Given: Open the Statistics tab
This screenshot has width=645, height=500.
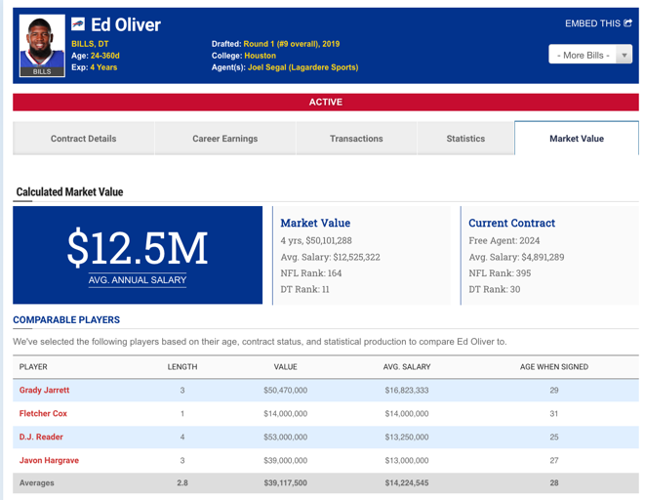Looking at the screenshot, I should pos(465,139).
